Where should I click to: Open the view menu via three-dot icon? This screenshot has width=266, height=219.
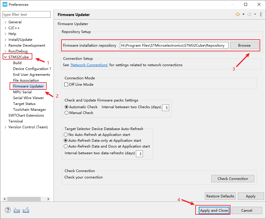[x=260, y=14]
